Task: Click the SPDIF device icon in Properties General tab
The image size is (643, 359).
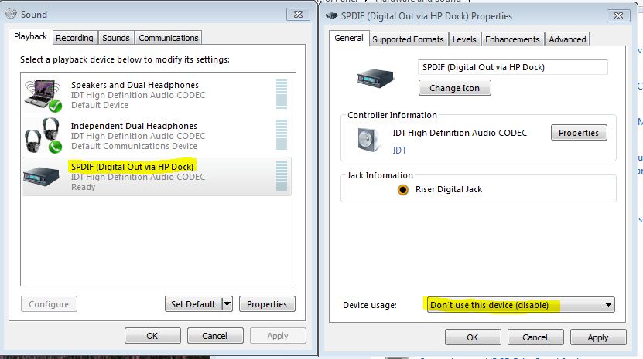Action: [x=375, y=77]
